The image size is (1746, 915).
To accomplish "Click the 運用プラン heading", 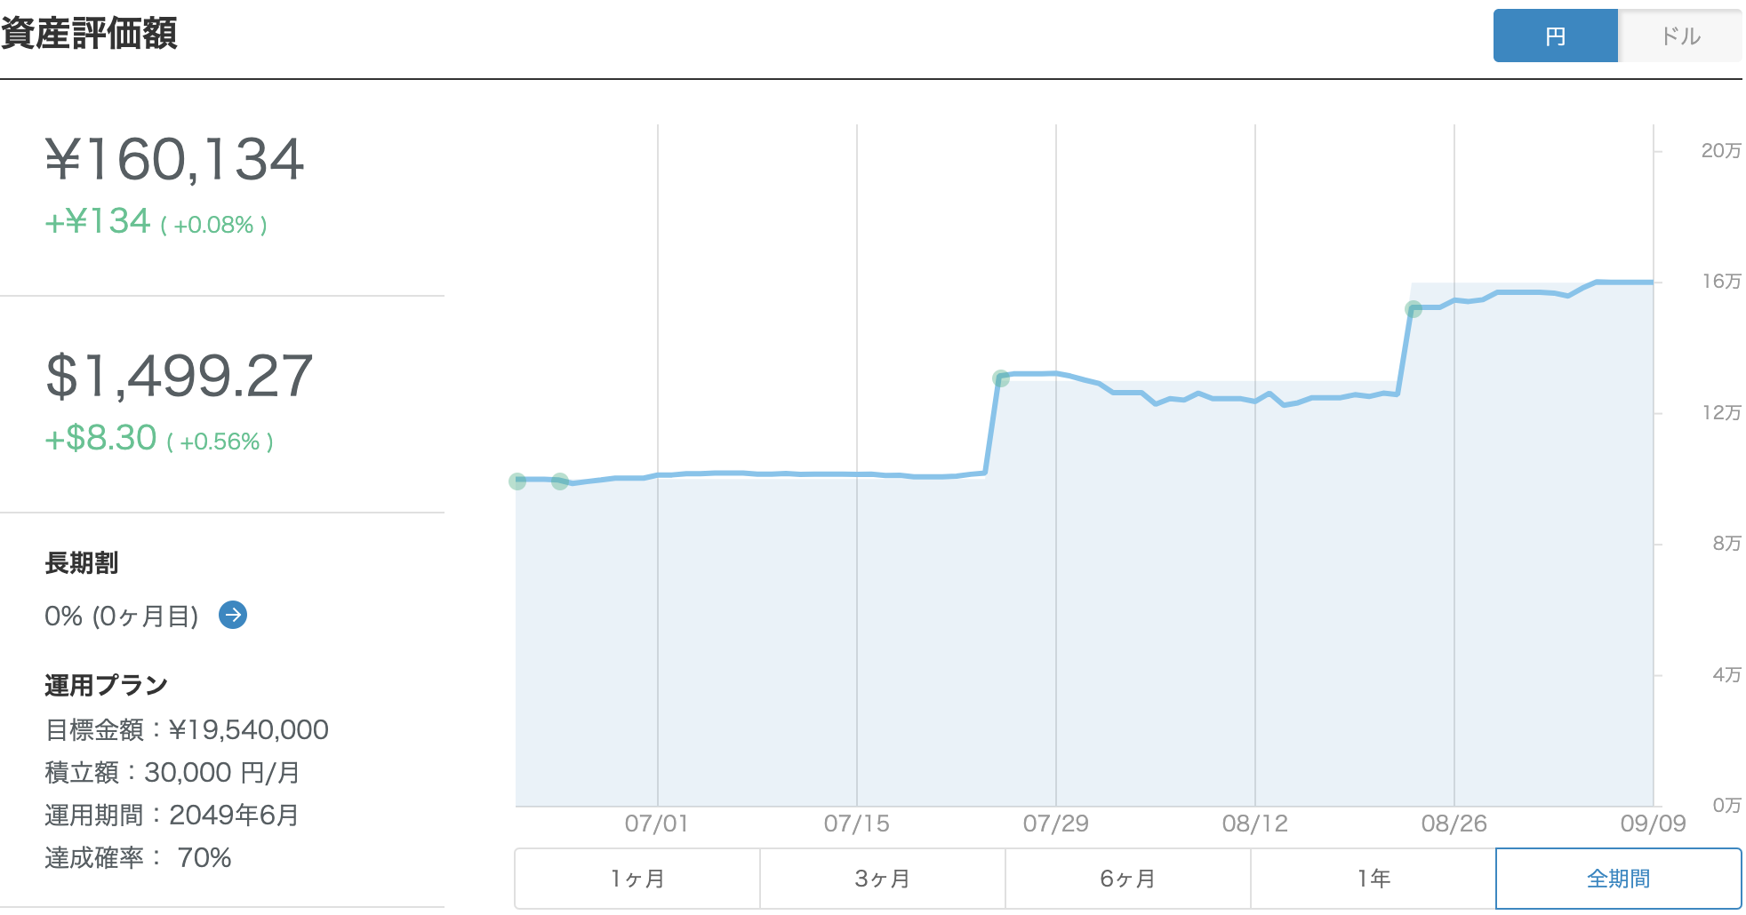I will (x=106, y=685).
